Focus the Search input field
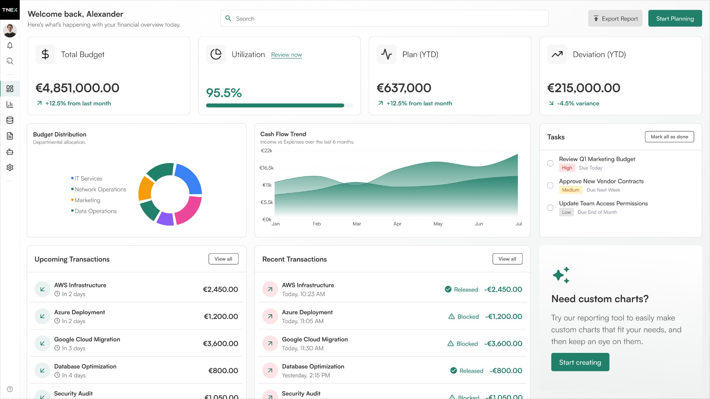 click(384, 18)
